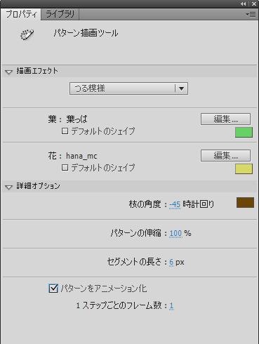Pick the yellow flower color swatch
Viewport: 259px width, 344px height.
point(244,168)
